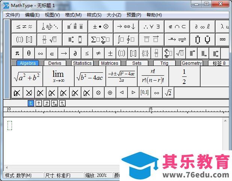Open the set theory symbols palette

pos(177,27)
